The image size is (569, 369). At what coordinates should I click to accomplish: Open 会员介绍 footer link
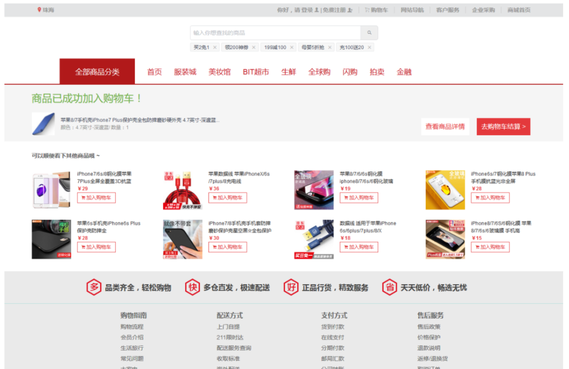132,337
